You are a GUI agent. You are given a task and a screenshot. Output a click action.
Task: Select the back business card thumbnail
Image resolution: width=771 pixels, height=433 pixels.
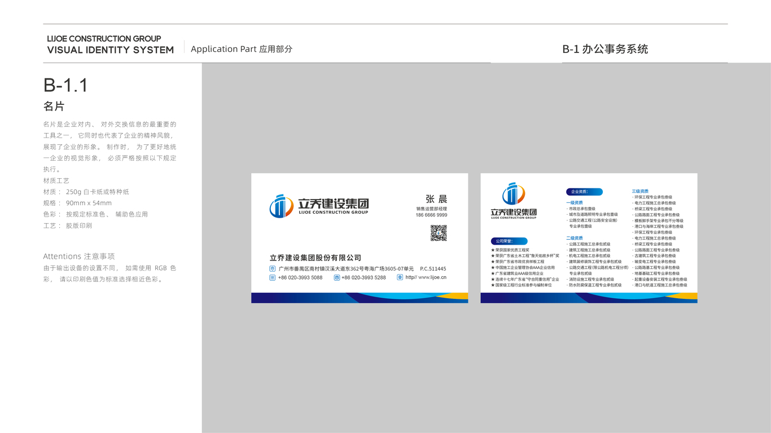tap(589, 238)
